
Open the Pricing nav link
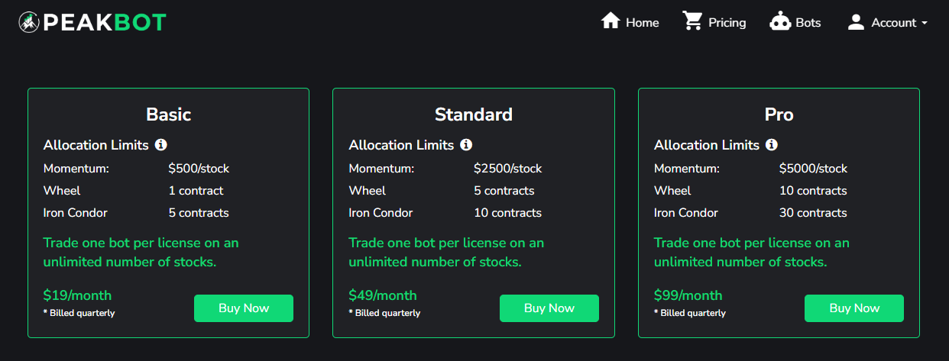(714, 22)
